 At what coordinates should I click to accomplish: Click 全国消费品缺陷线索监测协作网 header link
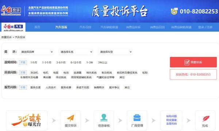pos(48,14)
